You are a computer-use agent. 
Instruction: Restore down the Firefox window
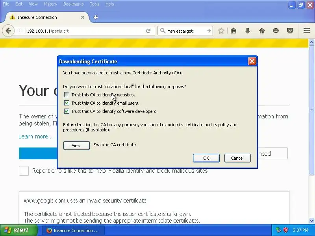tap(301, 5)
